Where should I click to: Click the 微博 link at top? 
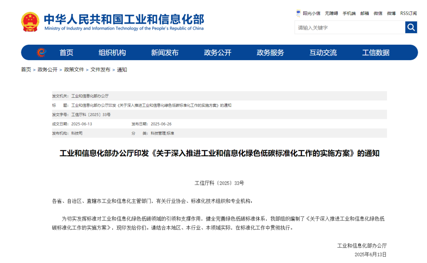(391, 13)
